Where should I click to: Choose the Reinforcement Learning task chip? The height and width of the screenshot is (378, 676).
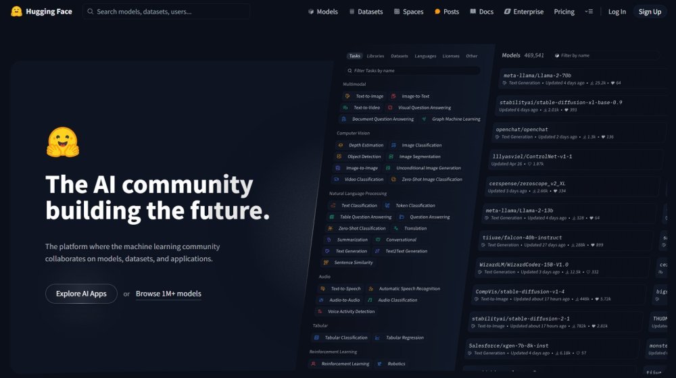[340, 364]
